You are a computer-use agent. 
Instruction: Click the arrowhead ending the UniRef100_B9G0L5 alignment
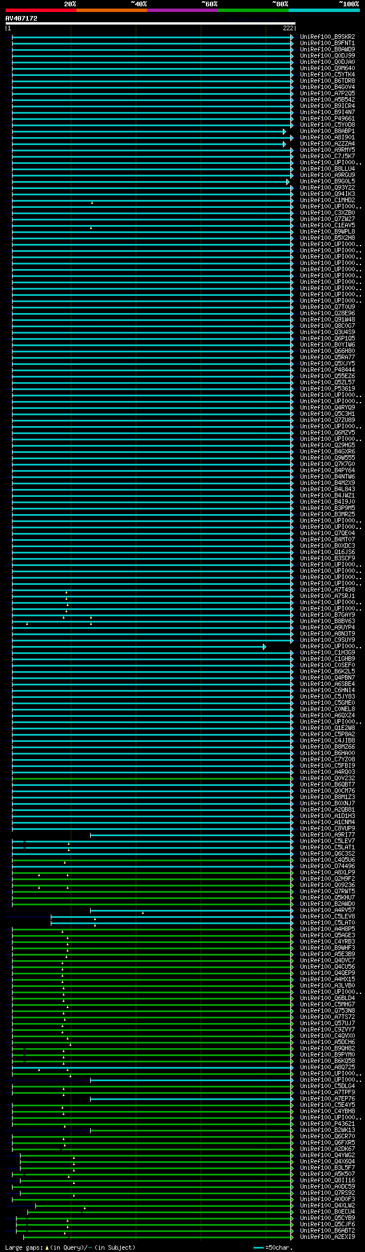coord(288,182)
